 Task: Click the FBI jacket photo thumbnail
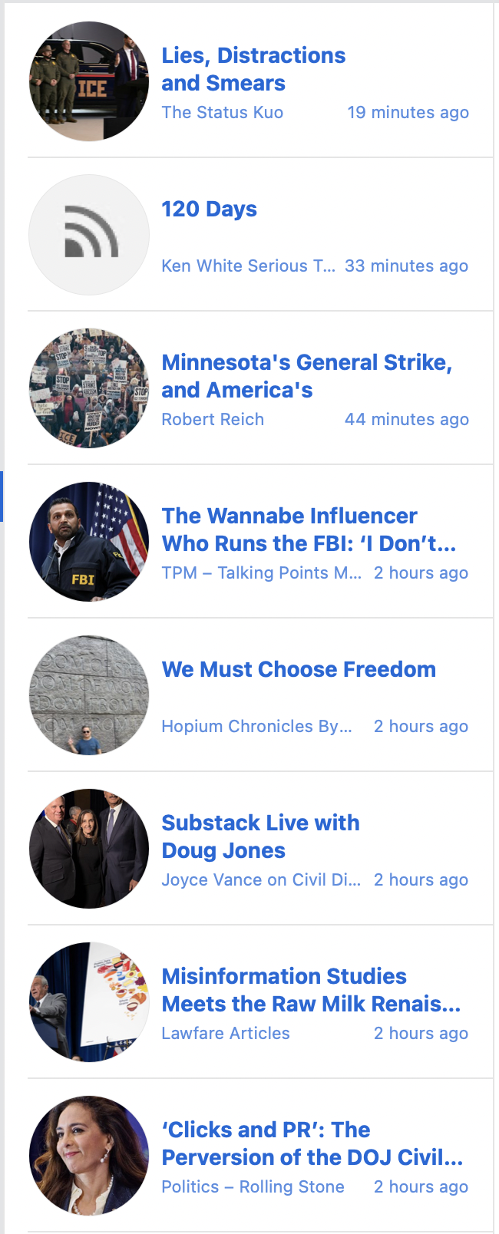click(x=89, y=542)
